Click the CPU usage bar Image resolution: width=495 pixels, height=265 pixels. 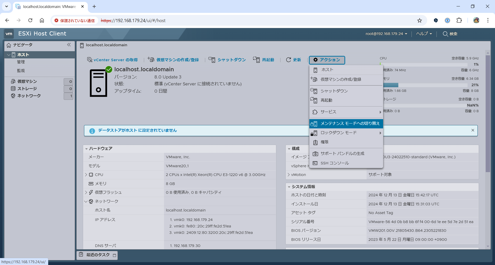coord(423,64)
